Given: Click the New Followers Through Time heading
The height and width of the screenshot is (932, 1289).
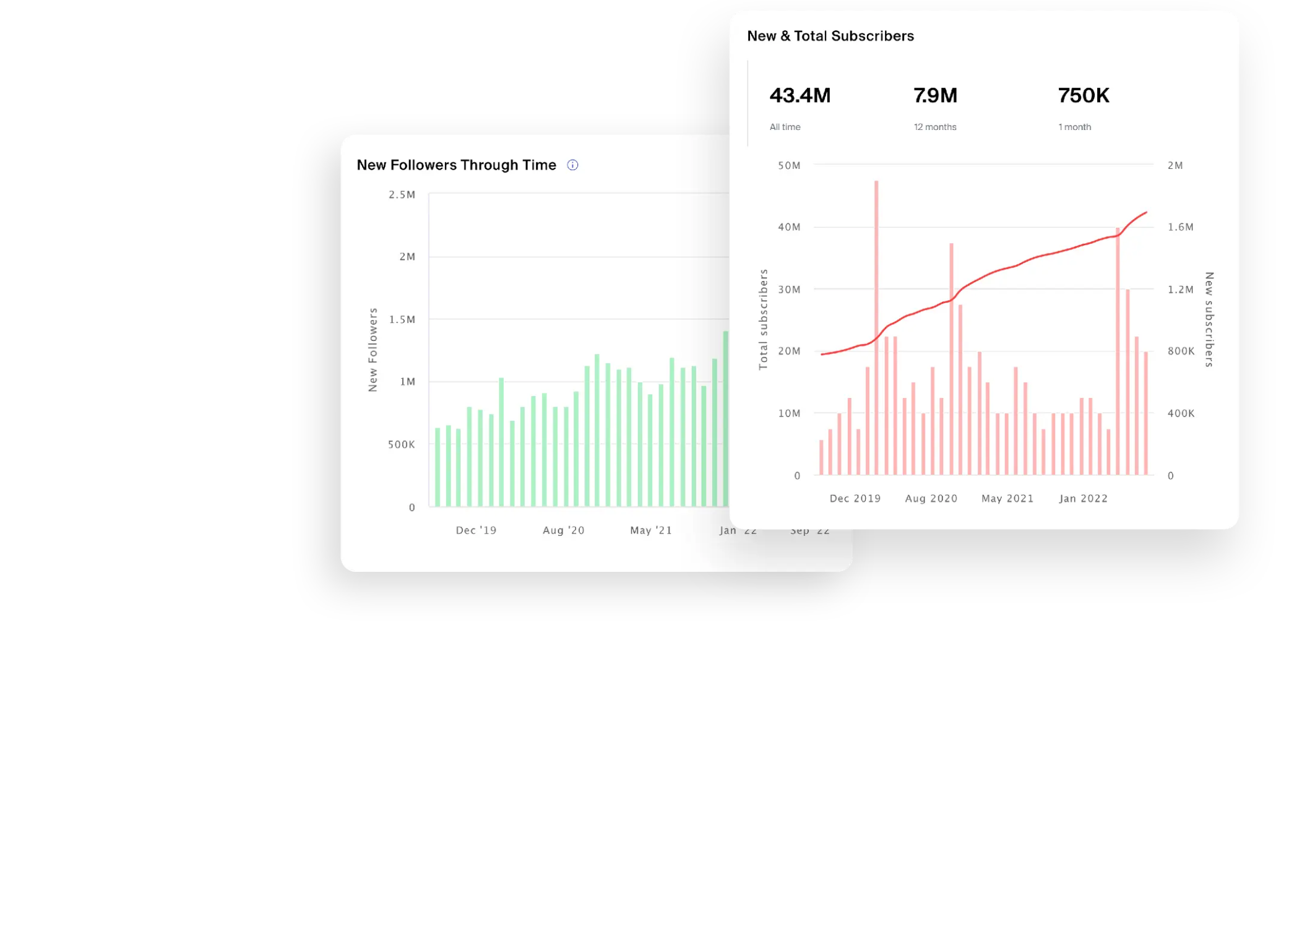Looking at the screenshot, I should click(456, 165).
